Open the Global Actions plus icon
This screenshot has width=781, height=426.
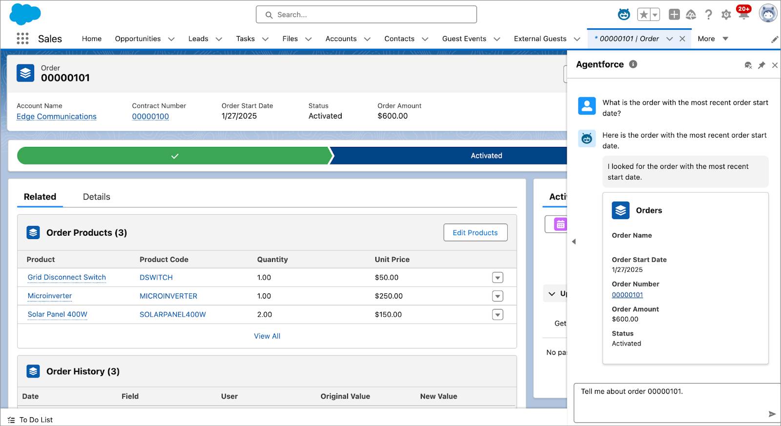674,15
